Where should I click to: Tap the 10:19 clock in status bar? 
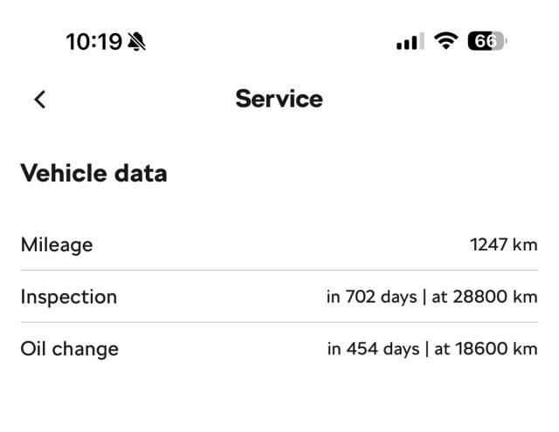(94, 42)
